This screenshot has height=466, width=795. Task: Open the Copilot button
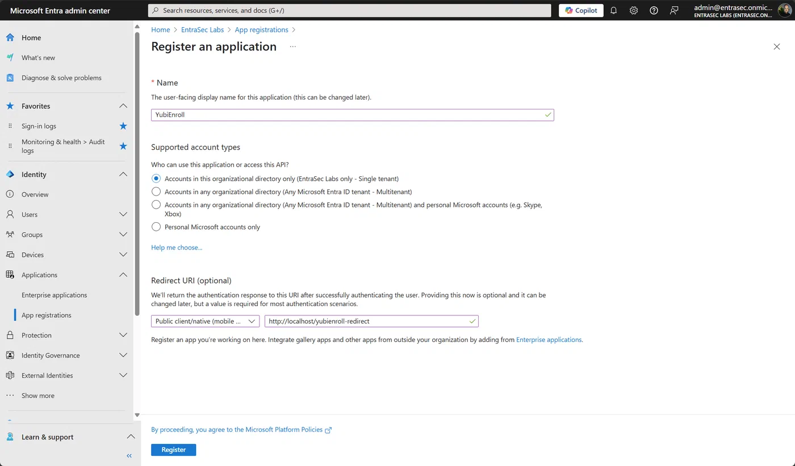tap(581, 10)
